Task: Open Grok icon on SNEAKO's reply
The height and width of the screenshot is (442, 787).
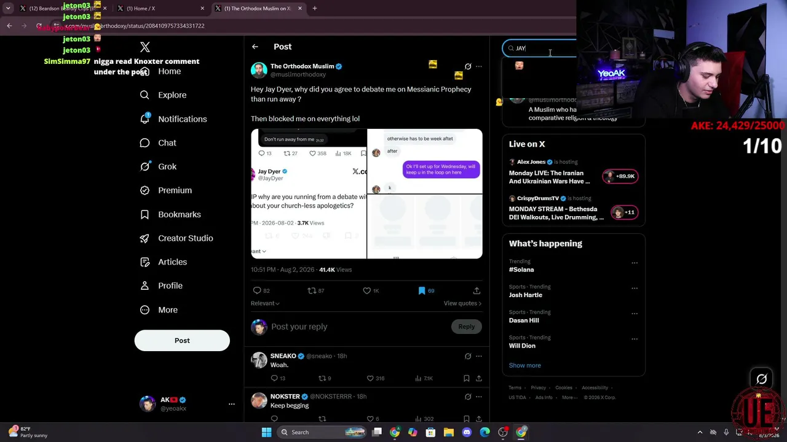Action: [468, 356]
